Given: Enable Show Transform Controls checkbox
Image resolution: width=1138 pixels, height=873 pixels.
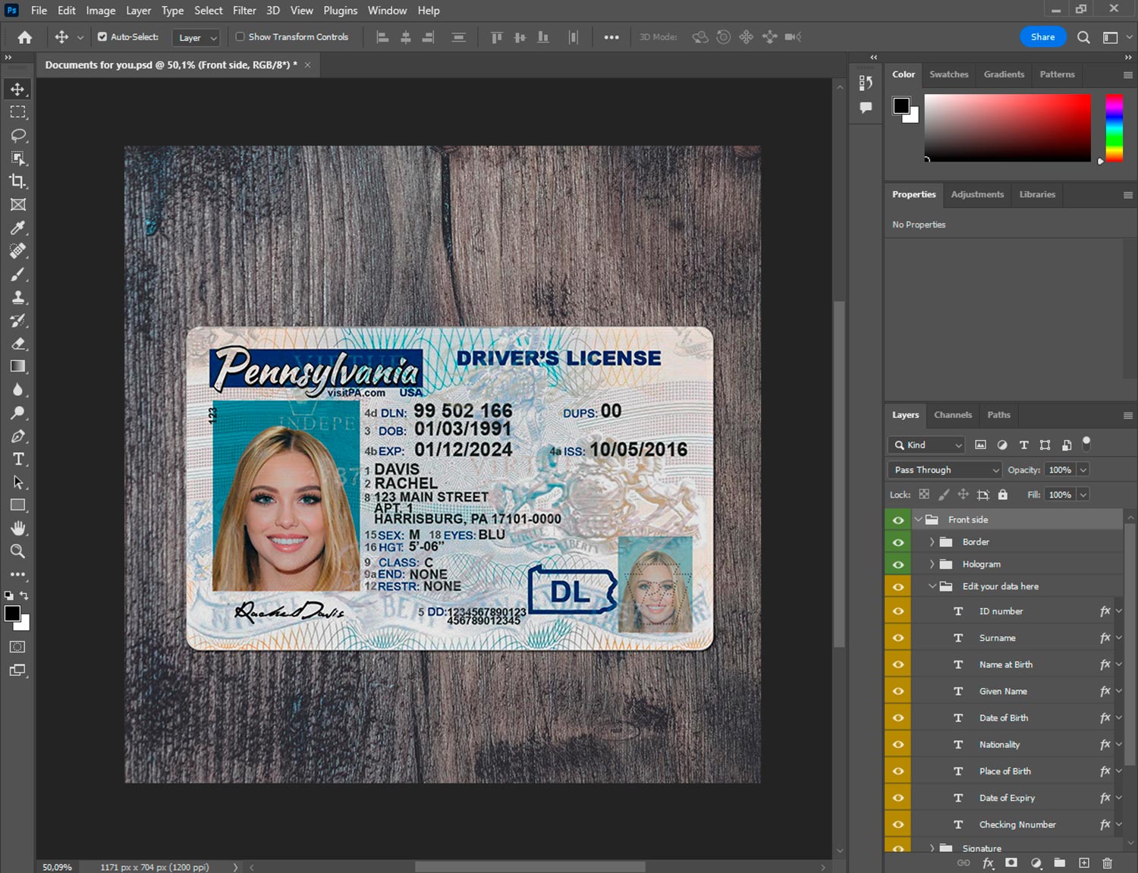Looking at the screenshot, I should [x=240, y=36].
